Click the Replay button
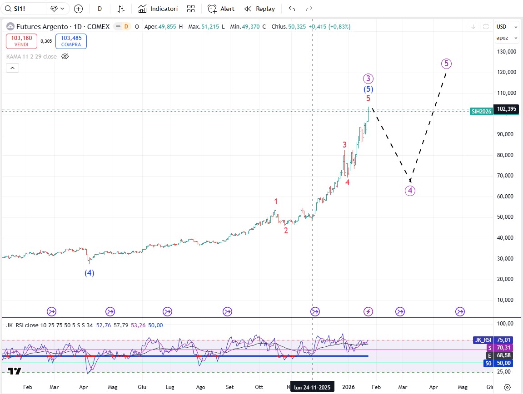Screen dimensions: 523x394 click(x=259, y=9)
